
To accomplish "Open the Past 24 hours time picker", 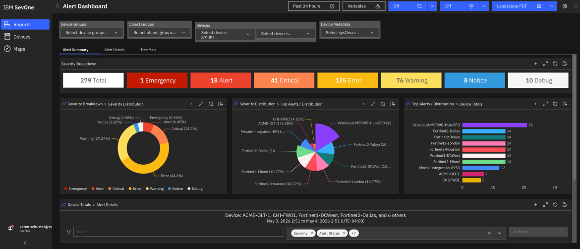I will 314,6.
